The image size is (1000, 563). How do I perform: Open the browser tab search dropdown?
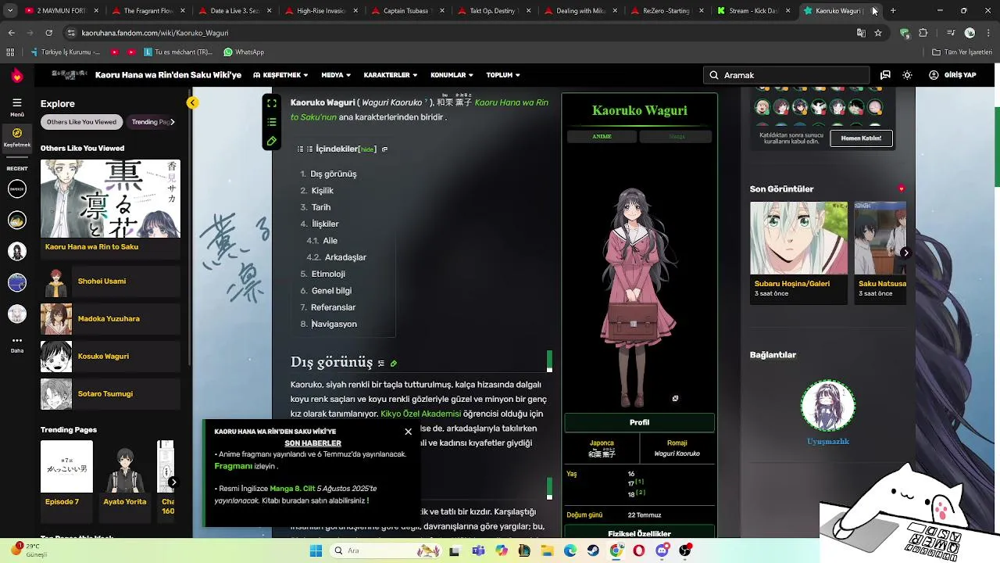point(11,11)
